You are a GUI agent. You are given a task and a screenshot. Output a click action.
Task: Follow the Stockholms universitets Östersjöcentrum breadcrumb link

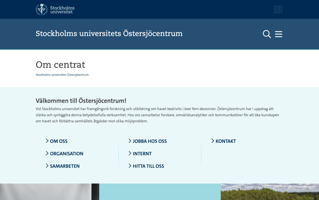pyautogui.click(x=62, y=75)
